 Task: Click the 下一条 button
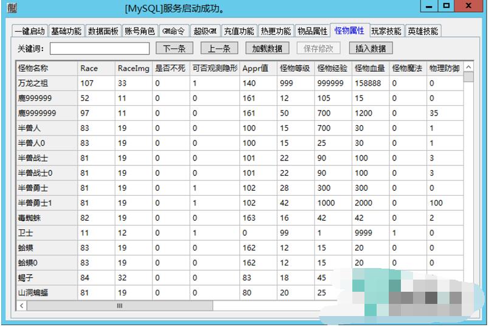click(174, 49)
